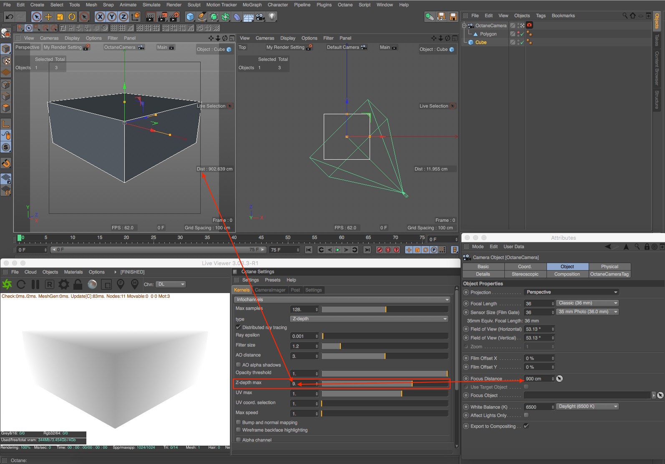Select the Move tool in top toolbar

pyautogui.click(x=48, y=17)
